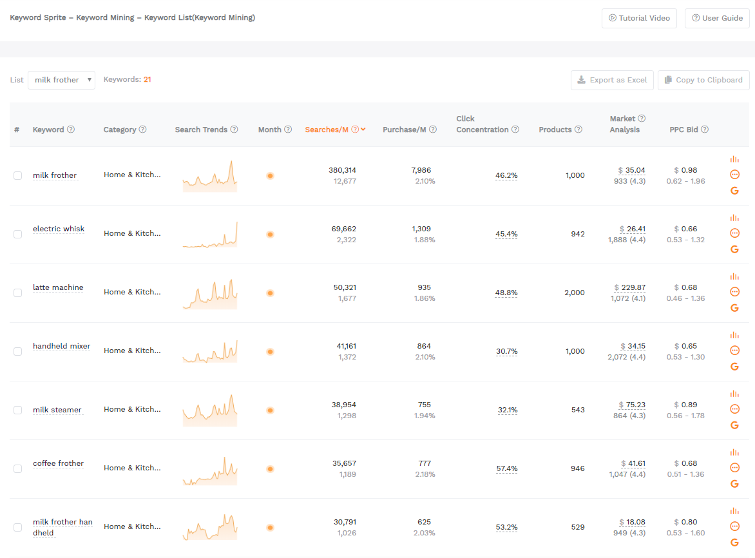Open Google icon for milk steamer row

coord(734,425)
